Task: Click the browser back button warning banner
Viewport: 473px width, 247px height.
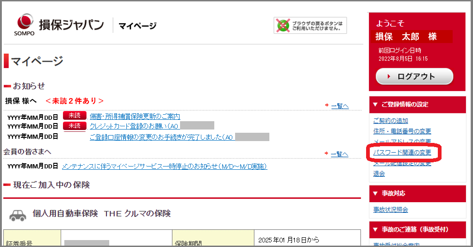Action: [310, 25]
